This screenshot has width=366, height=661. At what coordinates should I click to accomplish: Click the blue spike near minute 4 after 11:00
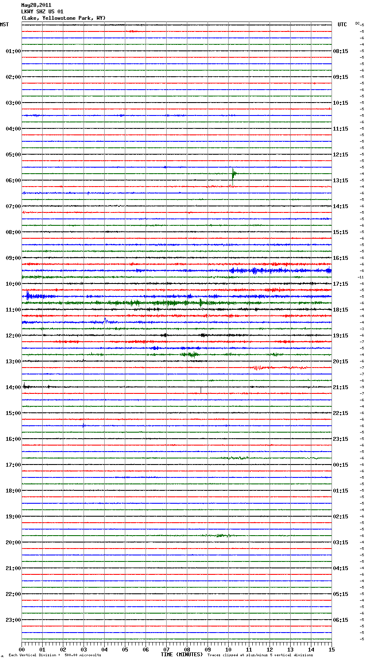[105, 321]
